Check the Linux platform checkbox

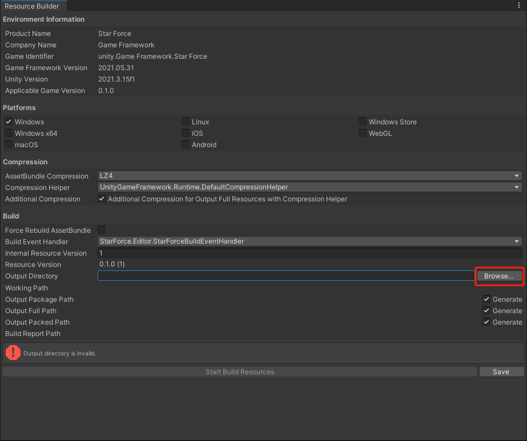[185, 122]
